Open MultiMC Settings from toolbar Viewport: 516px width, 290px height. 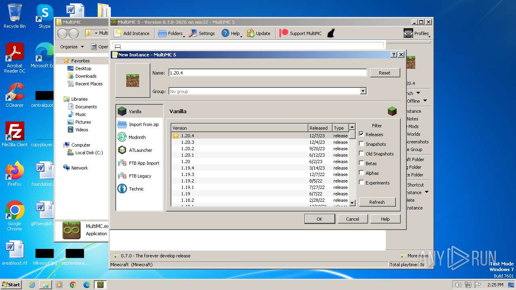point(202,33)
